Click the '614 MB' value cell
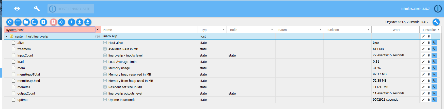 click(378, 49)
